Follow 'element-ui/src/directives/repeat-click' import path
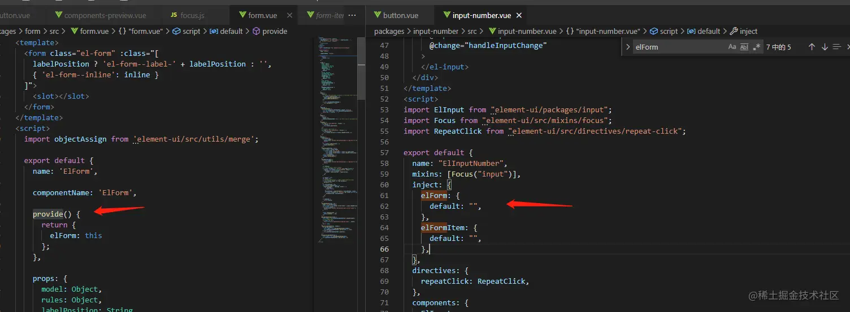The height and width of the screenshot is (312, 850). tap(595, 131)
